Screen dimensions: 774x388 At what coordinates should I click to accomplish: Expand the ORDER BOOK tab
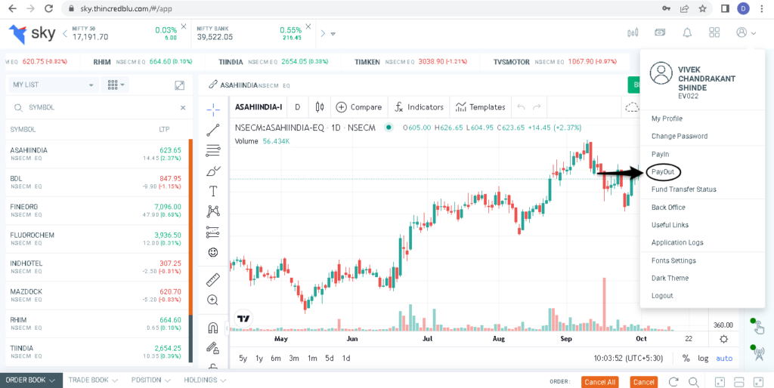click(x=30, y=380)
